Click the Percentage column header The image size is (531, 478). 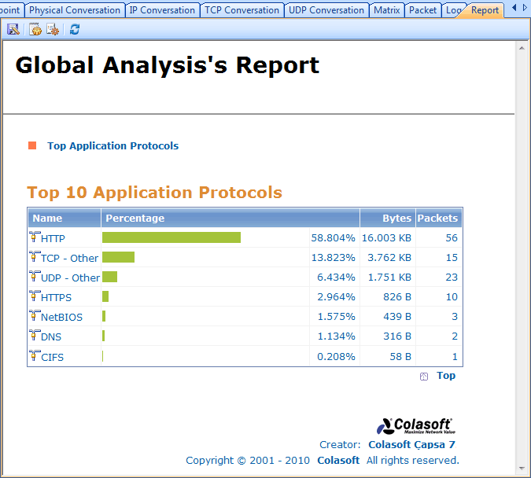230,218
